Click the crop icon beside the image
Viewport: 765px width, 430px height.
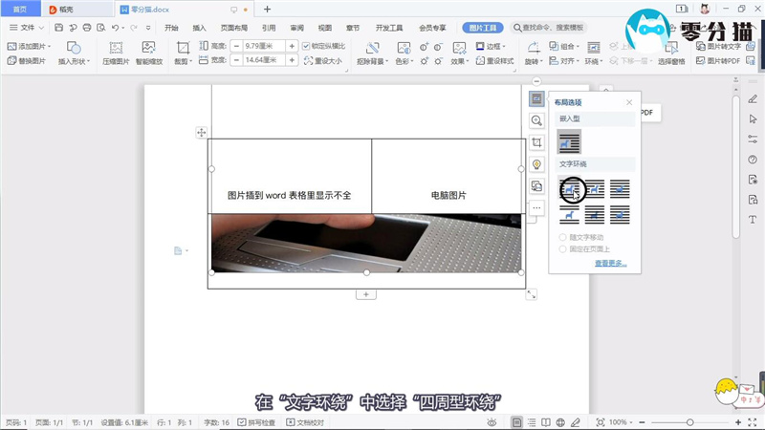click(536, 142)
